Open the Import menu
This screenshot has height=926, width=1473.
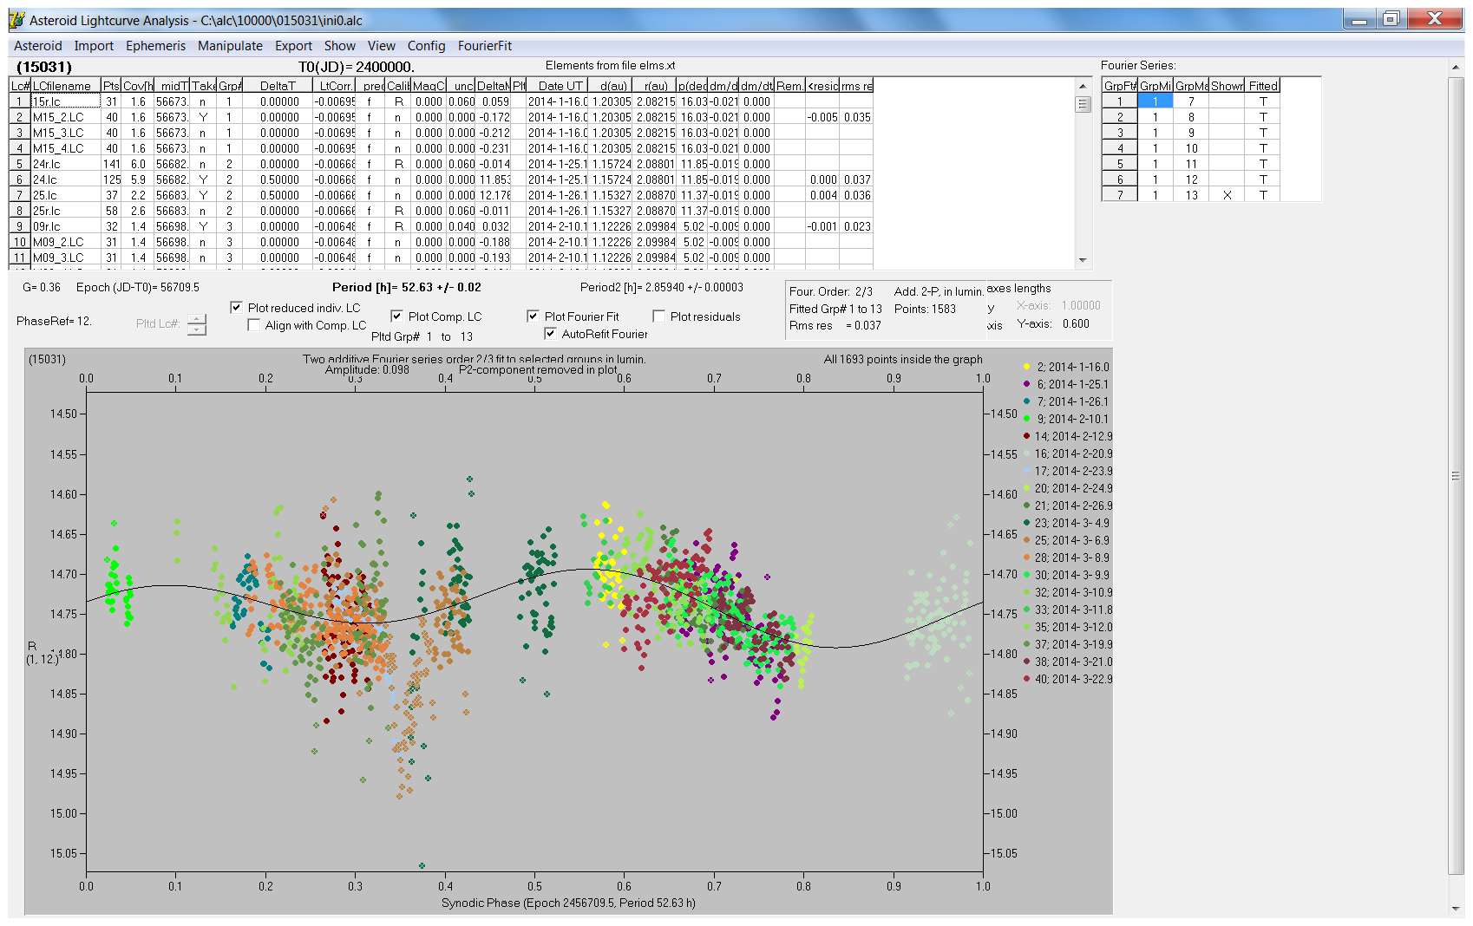coord(94,46)
